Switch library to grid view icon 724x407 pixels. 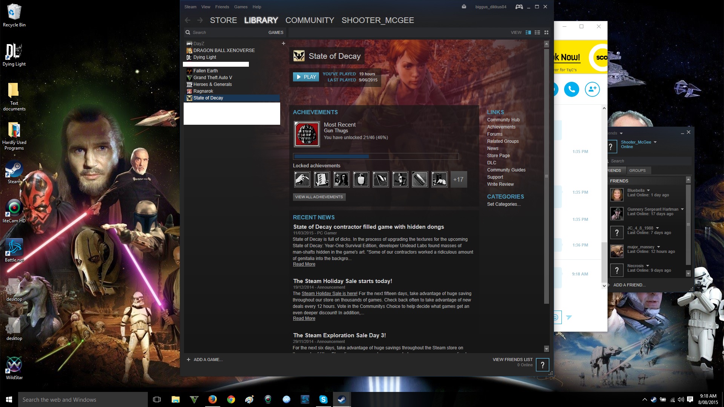tap(546, 32)
